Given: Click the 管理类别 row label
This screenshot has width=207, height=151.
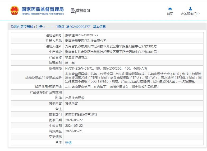Looking at the screenshot, I should coord(55,63).
